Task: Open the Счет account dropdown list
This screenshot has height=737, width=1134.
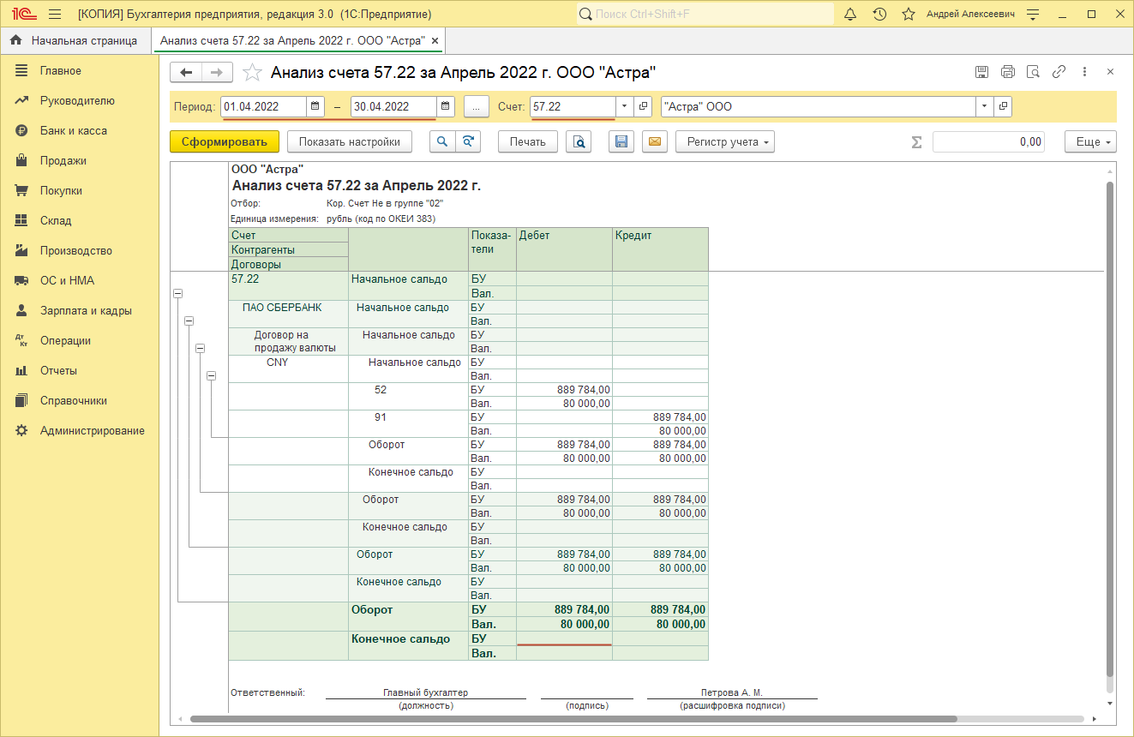Action: [624, 106]
